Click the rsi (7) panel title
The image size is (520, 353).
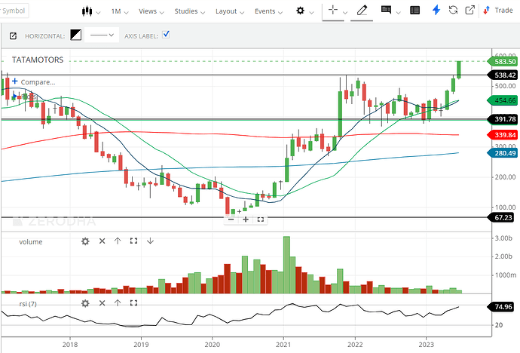[x=28, y=304]
